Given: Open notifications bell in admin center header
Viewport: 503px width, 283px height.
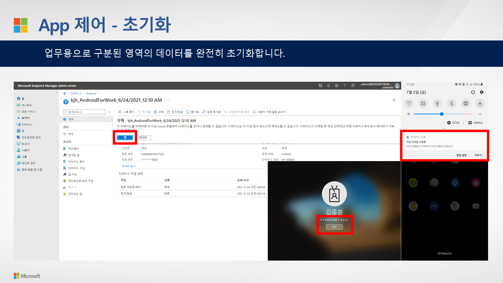Looking at the screenshot, I should pyautogui.click(x=329, y=85).
